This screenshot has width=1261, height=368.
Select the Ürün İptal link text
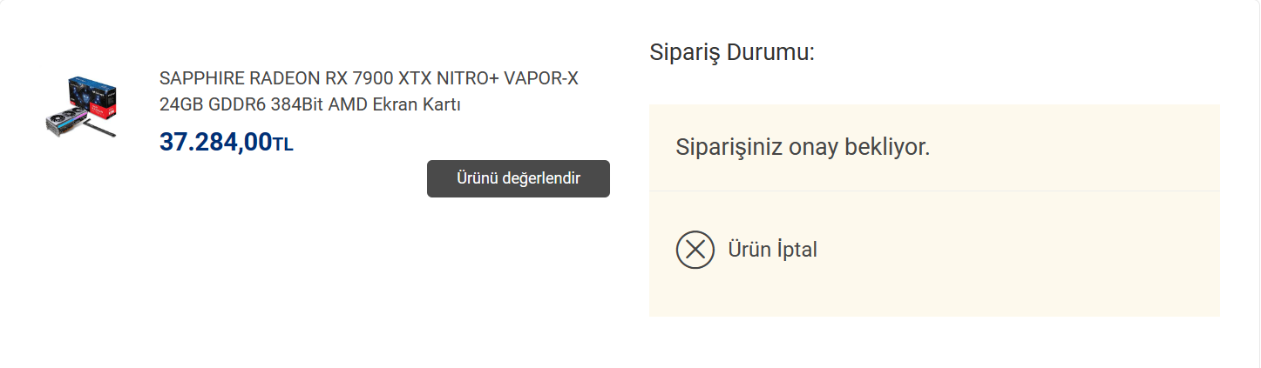pos(772,250)
